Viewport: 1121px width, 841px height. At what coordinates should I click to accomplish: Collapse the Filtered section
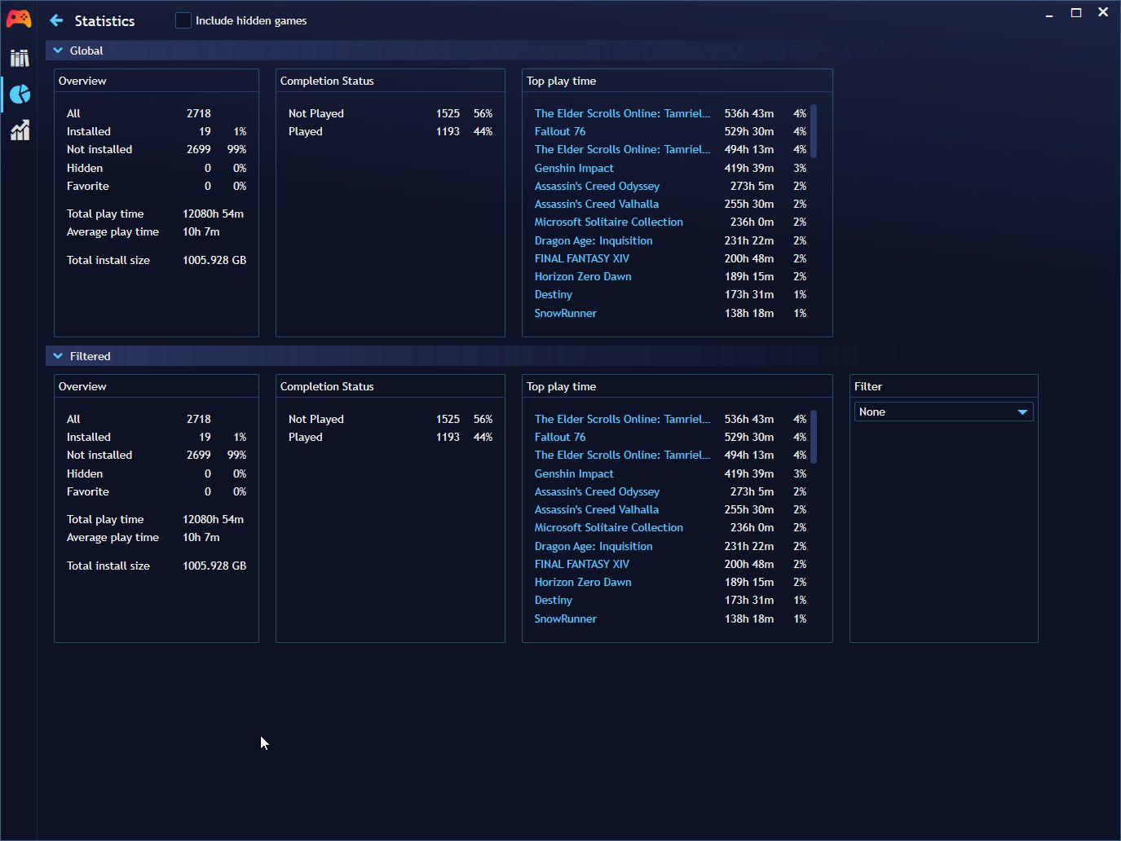click(x=58, y=356)
